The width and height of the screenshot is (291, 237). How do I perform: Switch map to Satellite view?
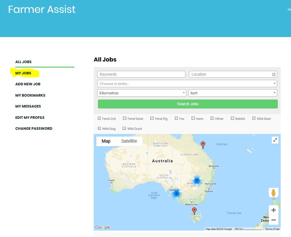pyautogui.click(x=129, y=141)
